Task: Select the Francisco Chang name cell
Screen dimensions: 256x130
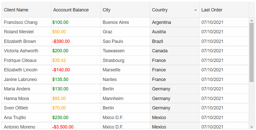Action: (x=26, y=22)
